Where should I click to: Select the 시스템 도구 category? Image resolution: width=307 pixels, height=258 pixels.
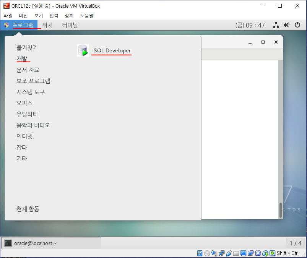coord(31,92)
